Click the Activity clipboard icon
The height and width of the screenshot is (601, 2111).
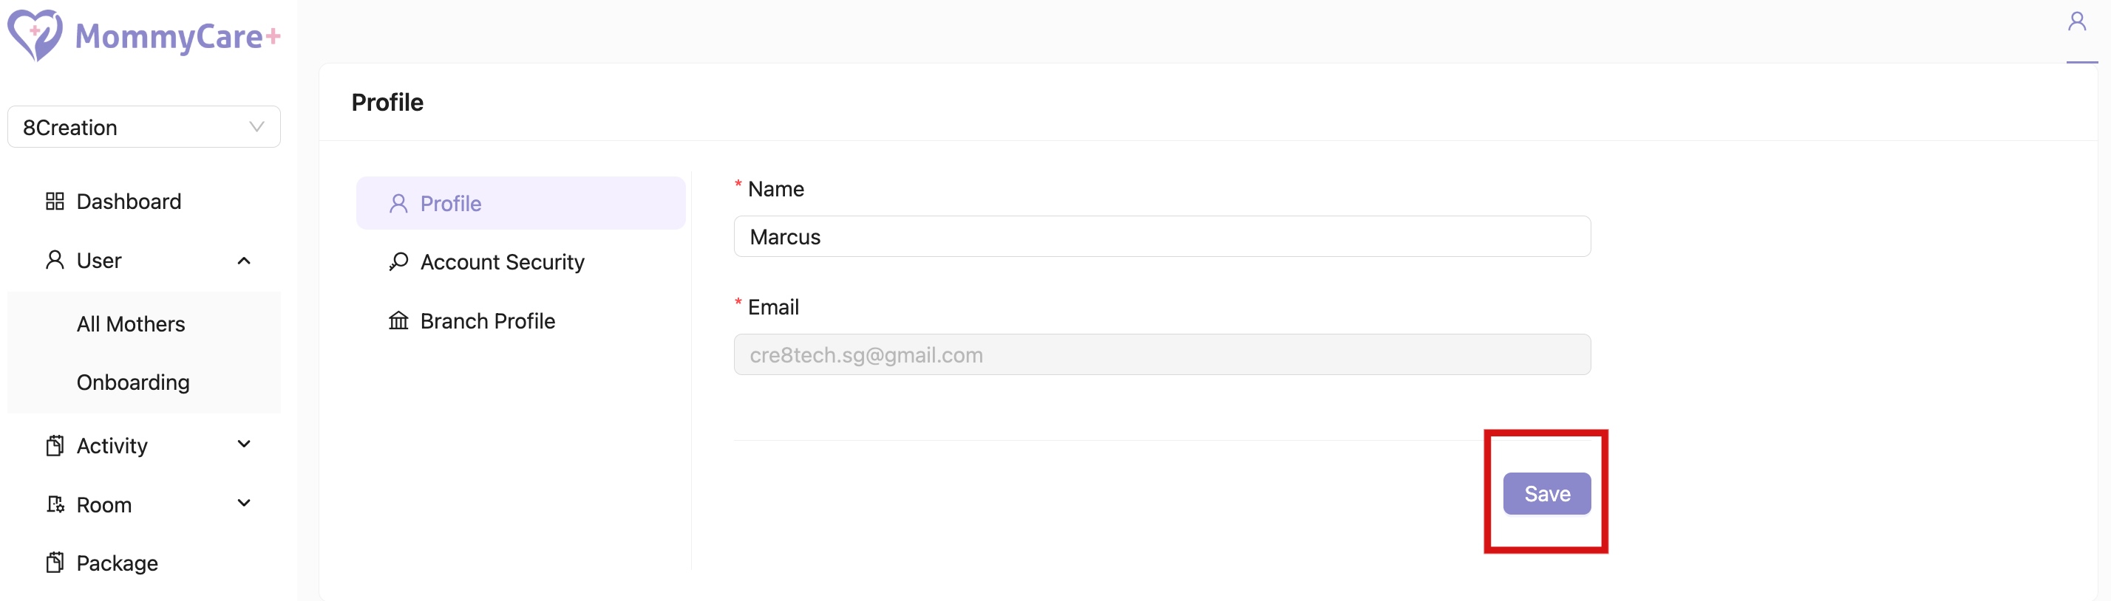pos(55,444)
